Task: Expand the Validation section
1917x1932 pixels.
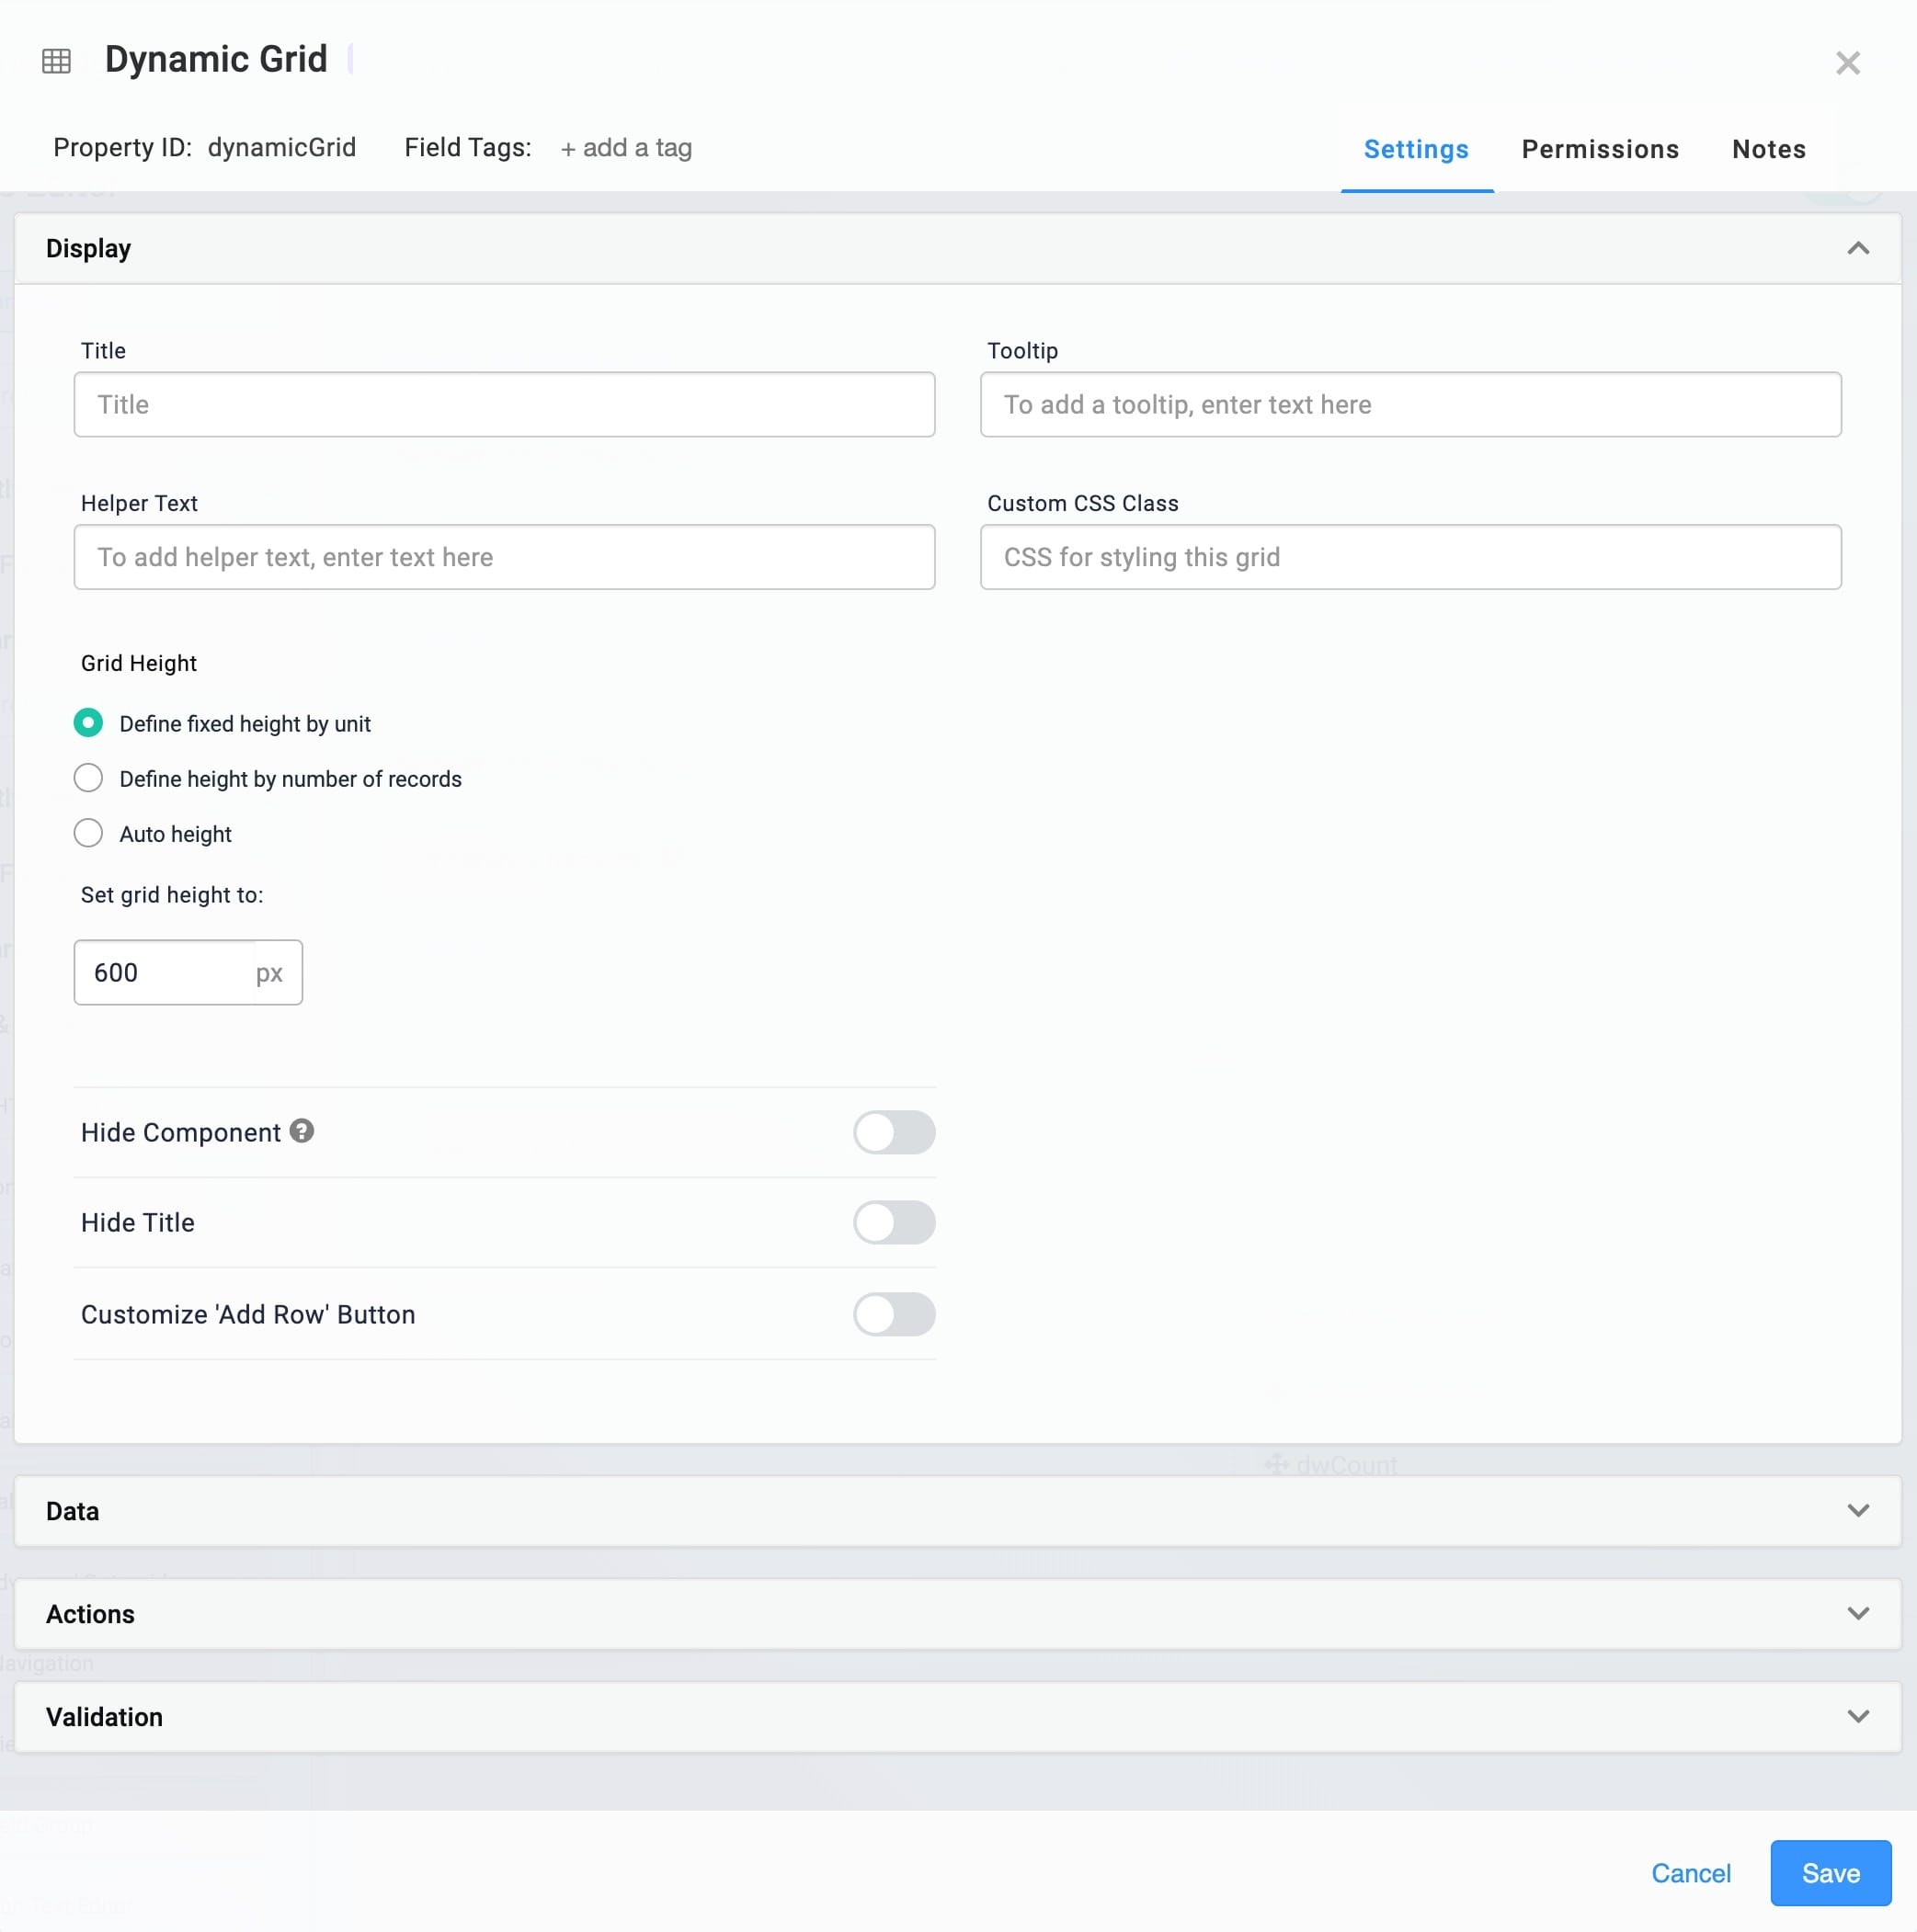Action: click(x=957, y=1717)
